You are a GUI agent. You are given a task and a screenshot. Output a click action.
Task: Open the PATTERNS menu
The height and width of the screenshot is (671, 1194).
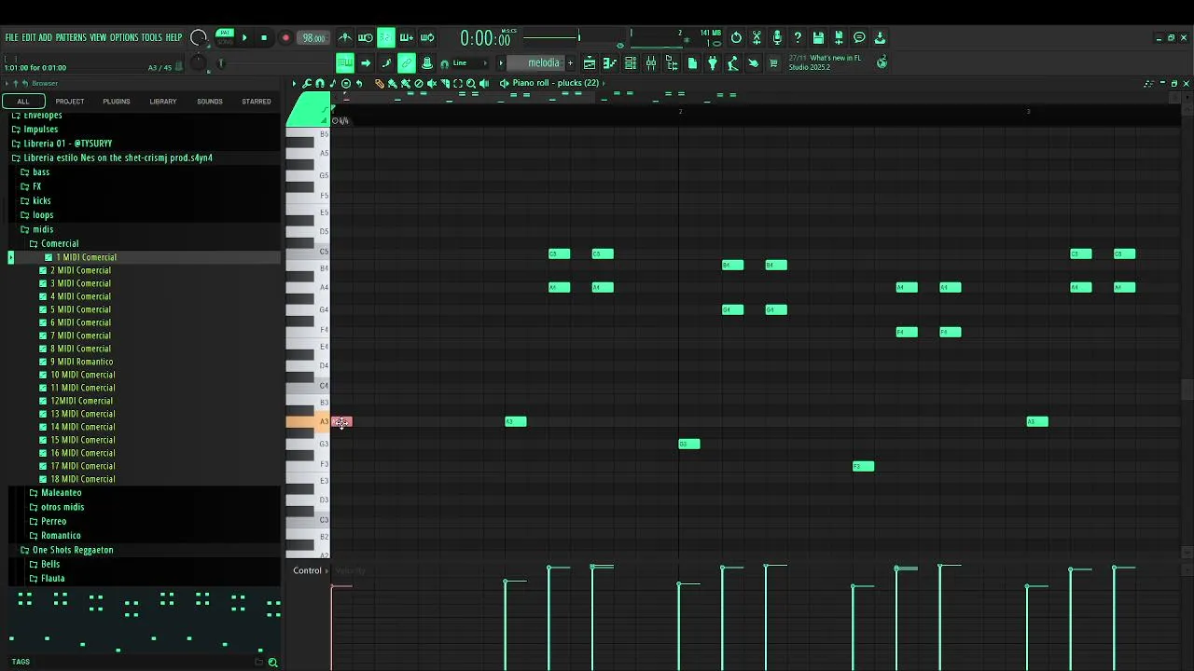(x=71, y=37)
